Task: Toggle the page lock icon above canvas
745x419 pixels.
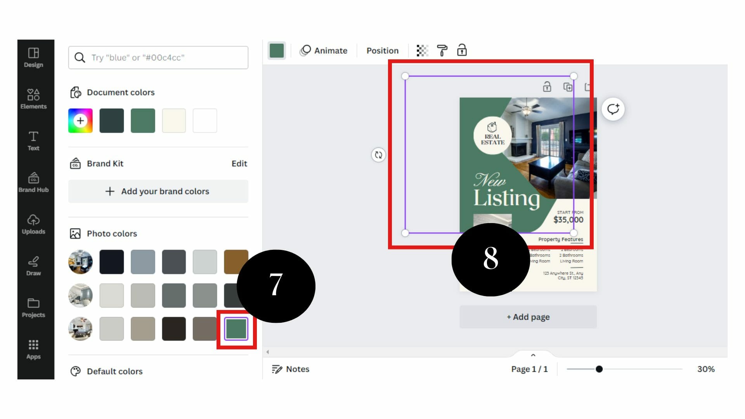Action: [547, 87]
